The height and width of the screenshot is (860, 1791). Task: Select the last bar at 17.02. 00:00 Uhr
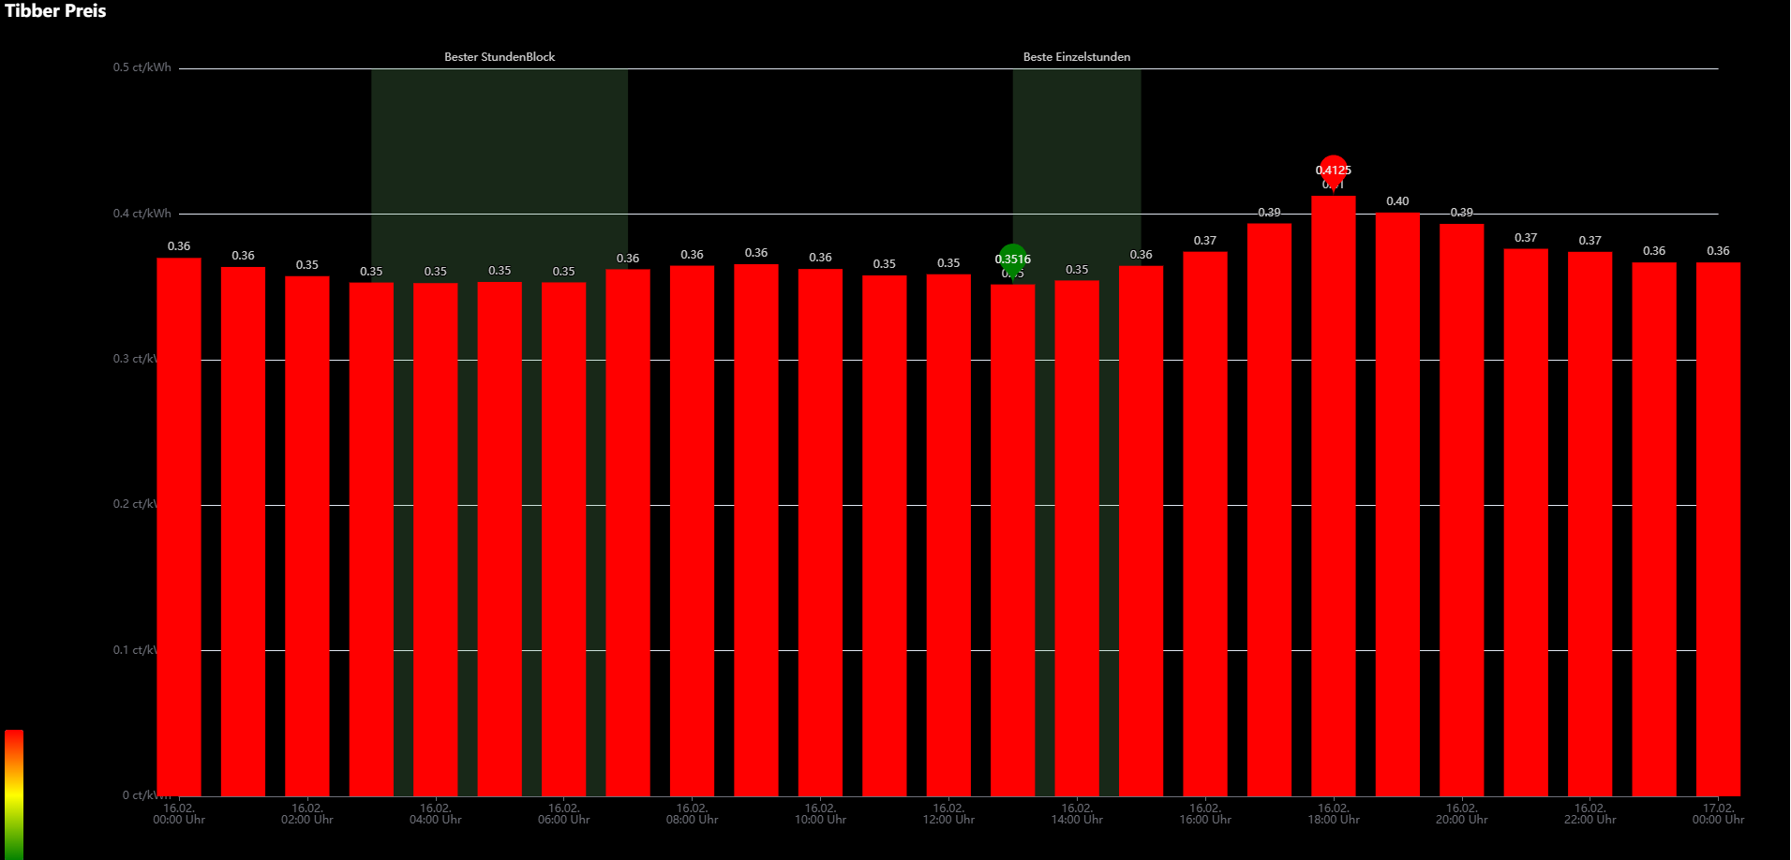1718,529
